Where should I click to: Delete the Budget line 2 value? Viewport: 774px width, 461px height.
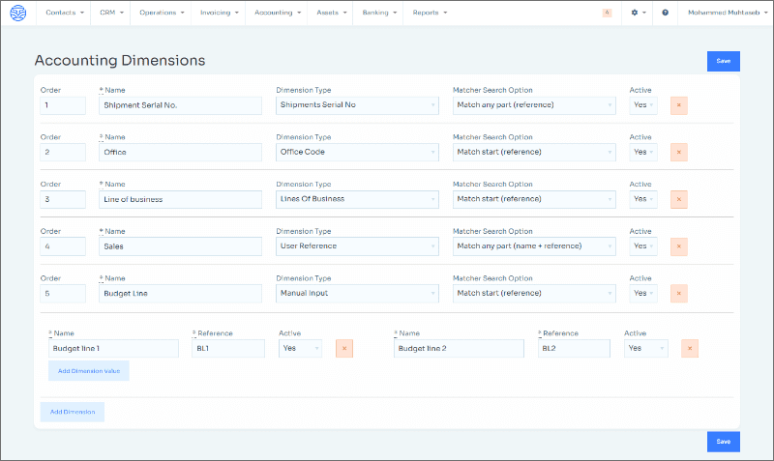tap(690, 348)
